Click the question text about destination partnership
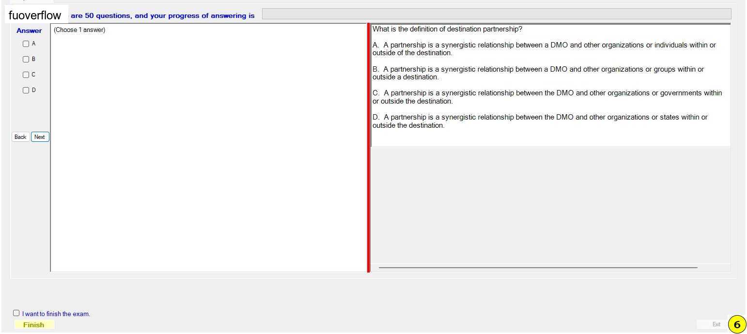 click(447, 29)
